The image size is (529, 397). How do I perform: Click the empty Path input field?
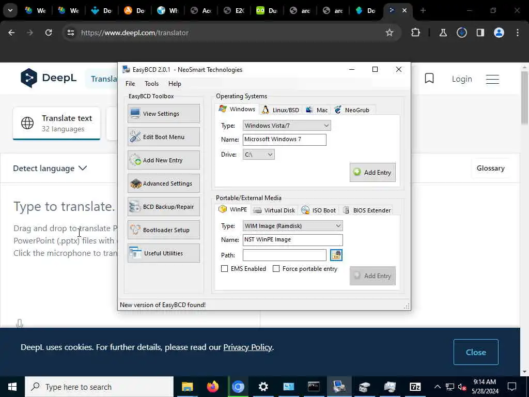pyautogui.click(x=285, y=255)
